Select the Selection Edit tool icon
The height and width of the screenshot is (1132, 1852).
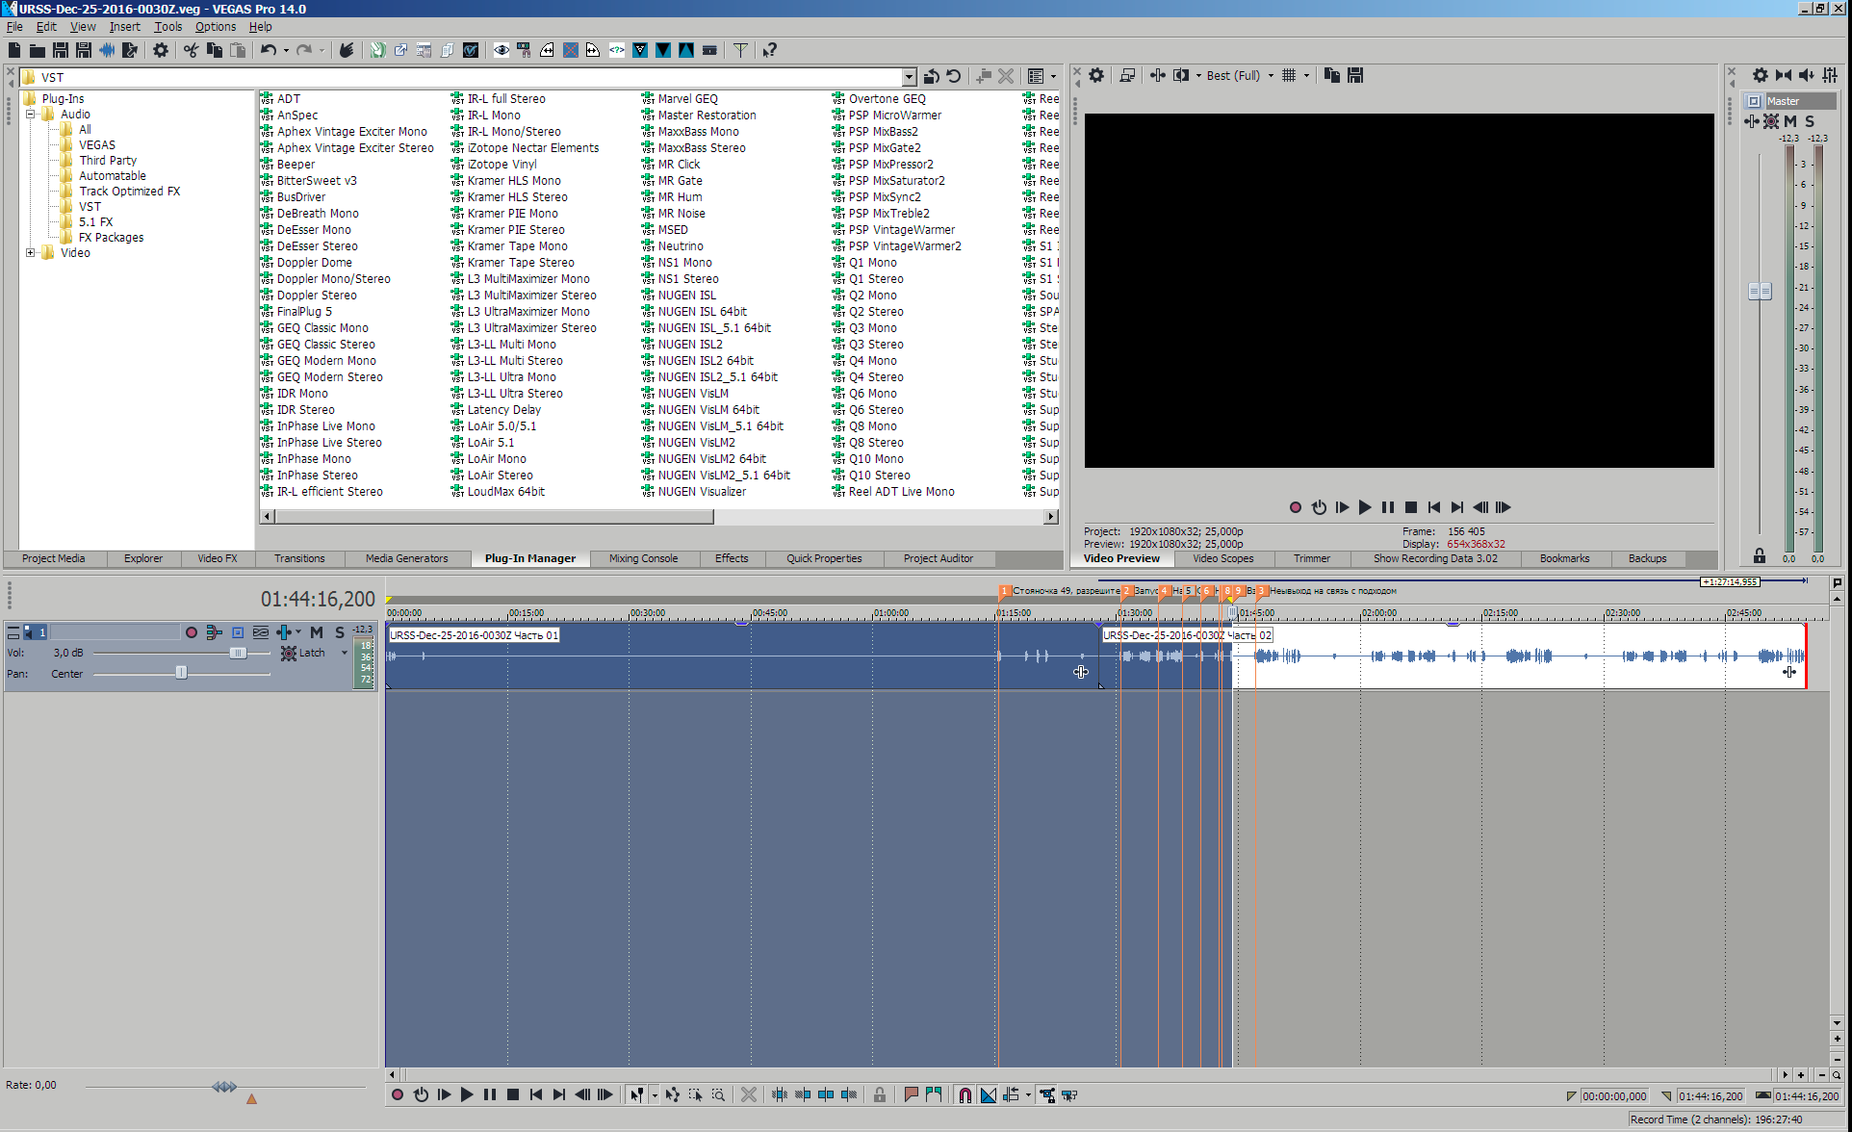point(695,1094)
